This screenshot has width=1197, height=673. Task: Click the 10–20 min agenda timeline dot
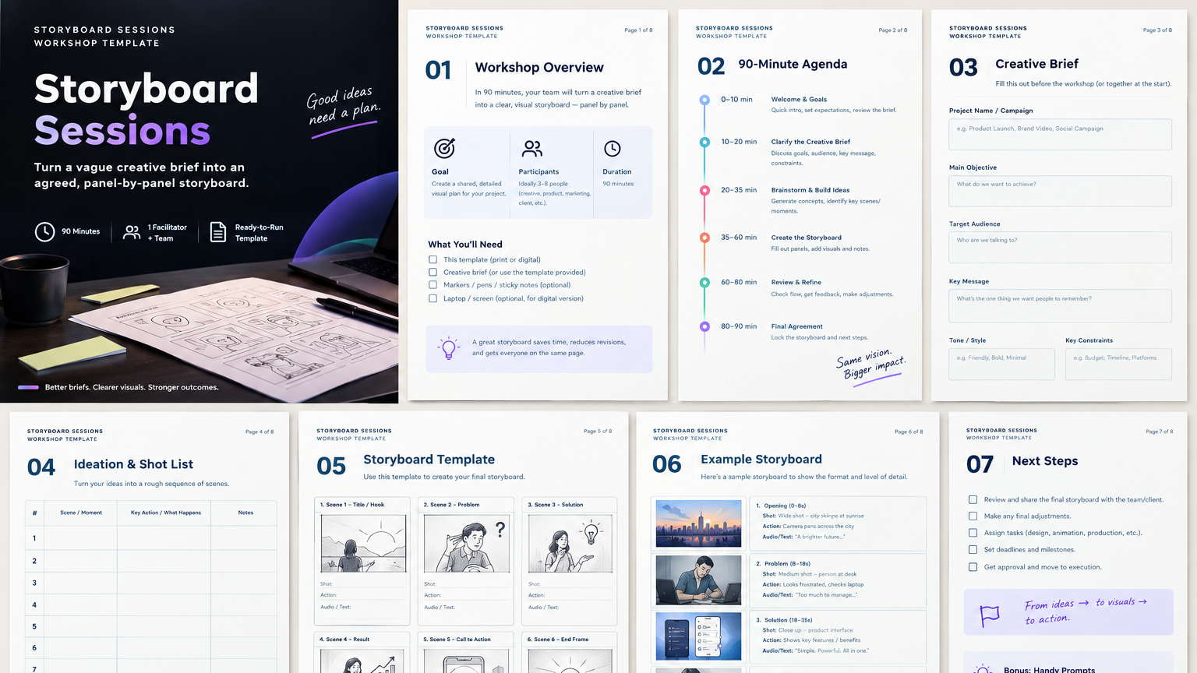pyautogui.click(x=704, y=142)
